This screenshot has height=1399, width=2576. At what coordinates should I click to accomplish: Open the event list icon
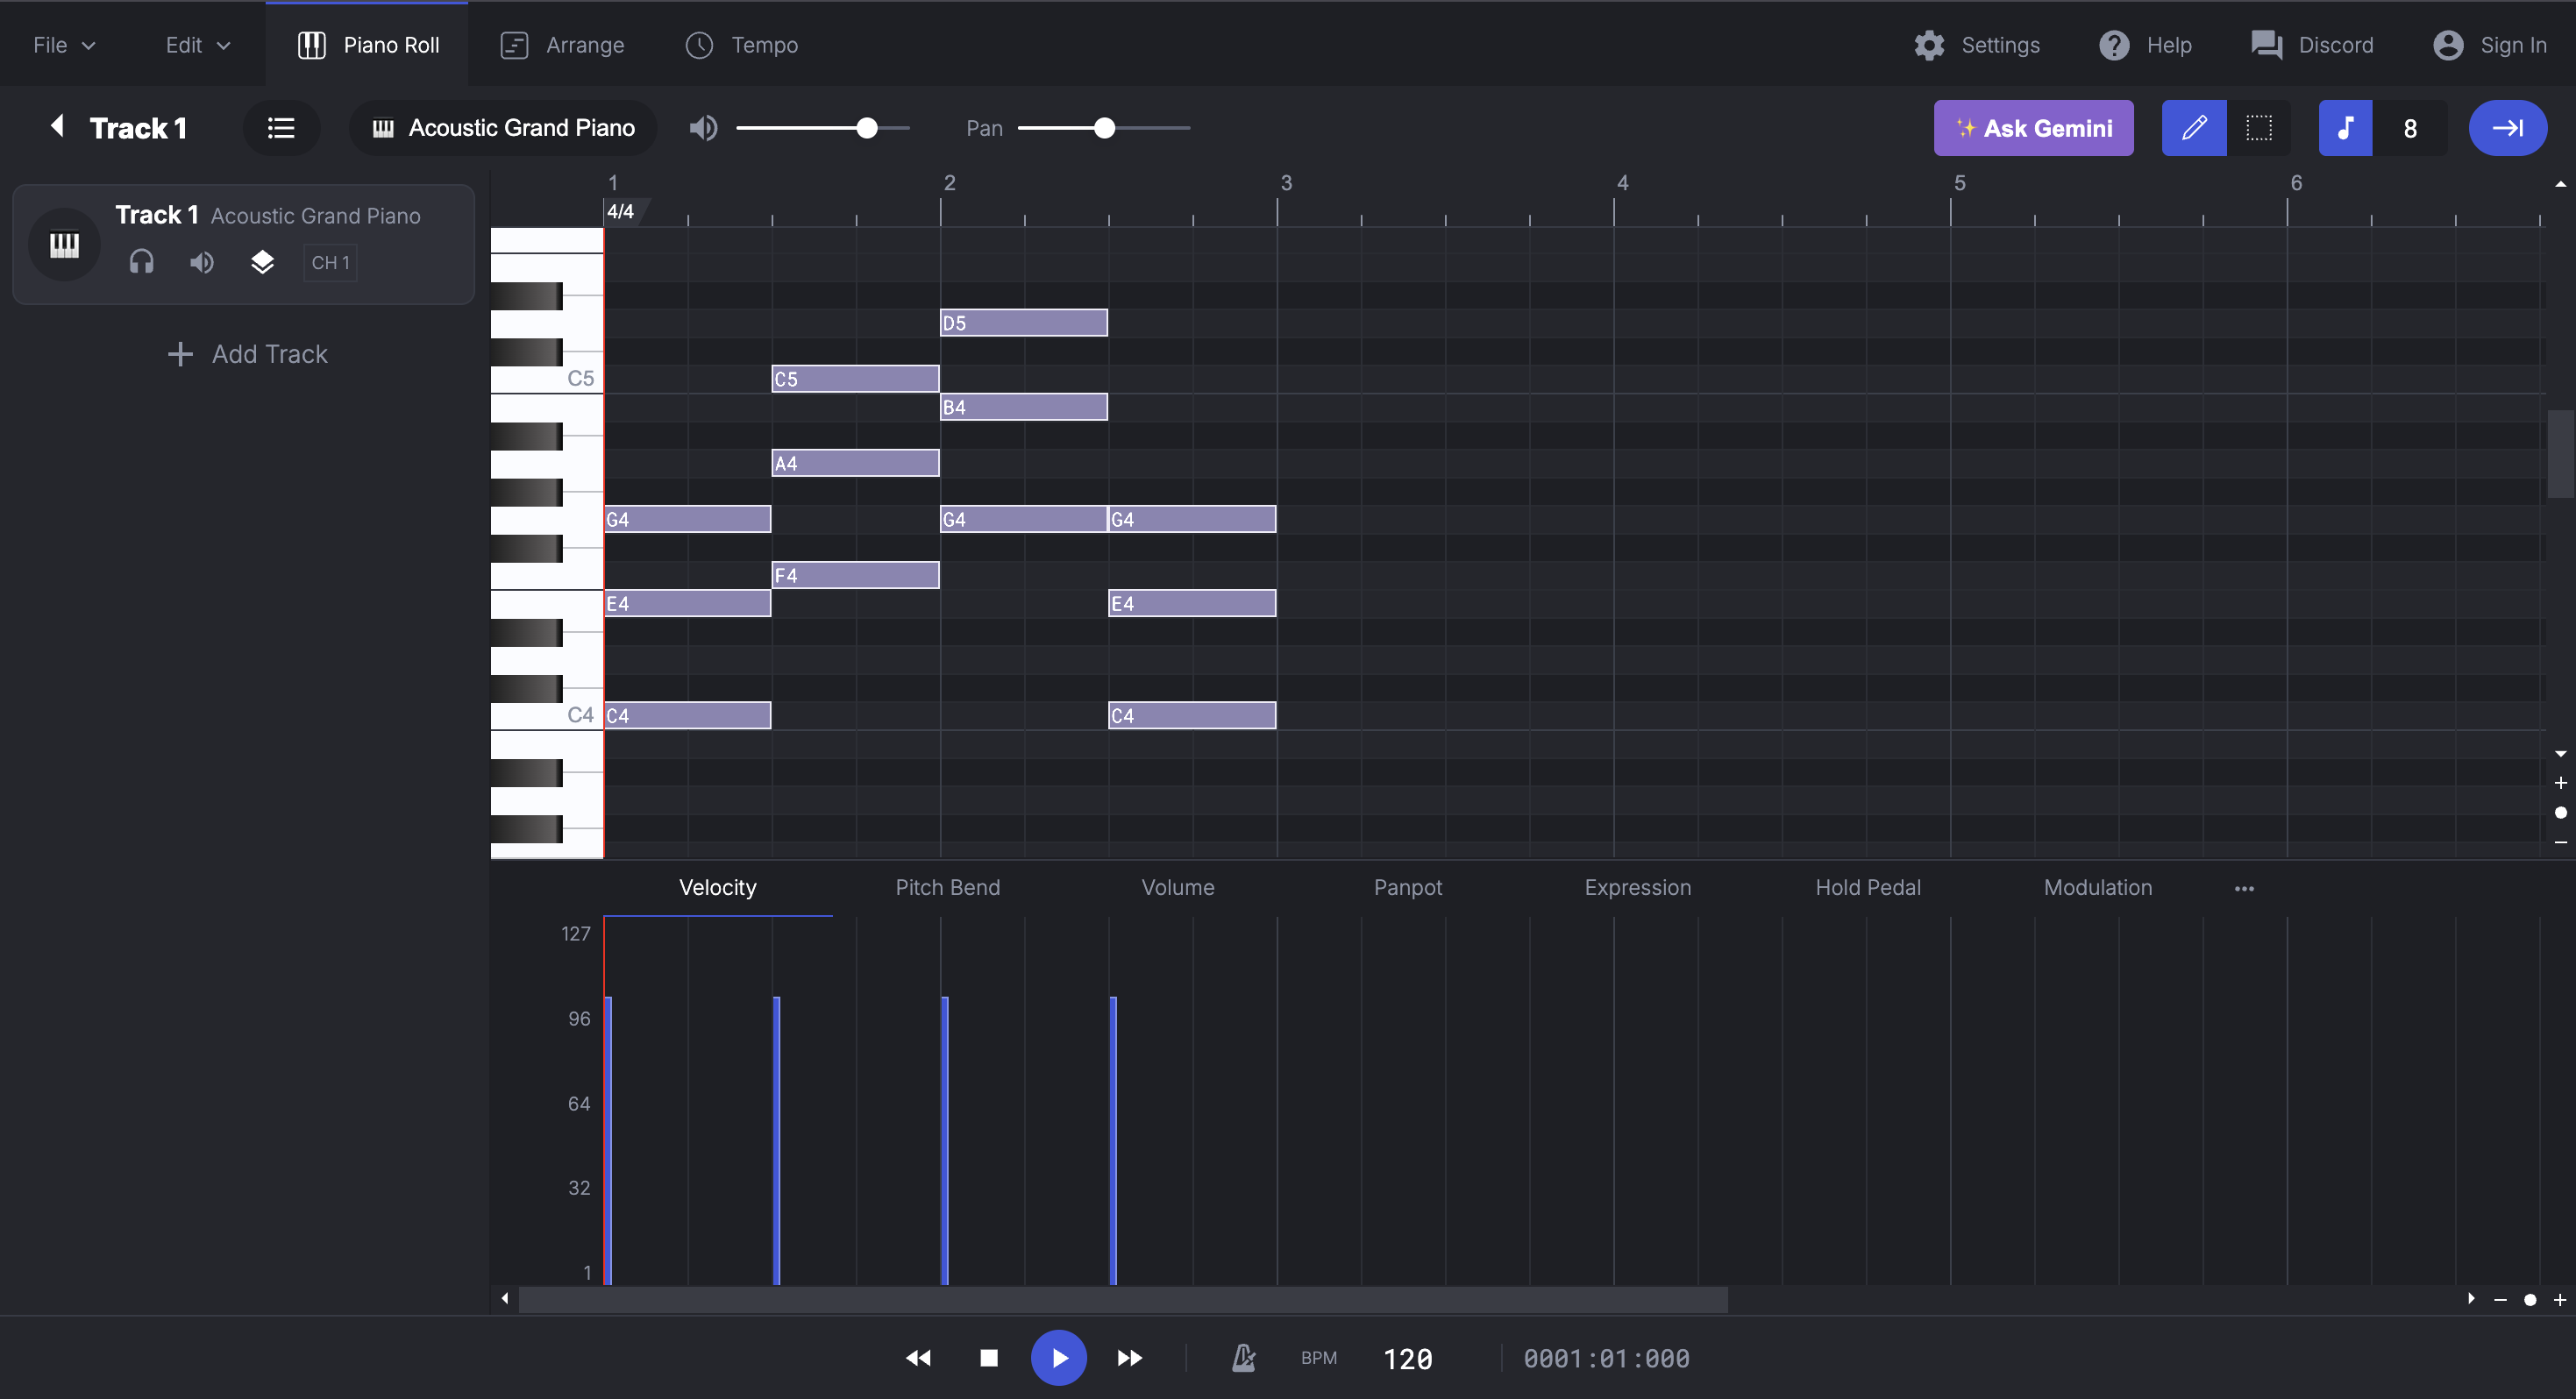pos(281,128)
